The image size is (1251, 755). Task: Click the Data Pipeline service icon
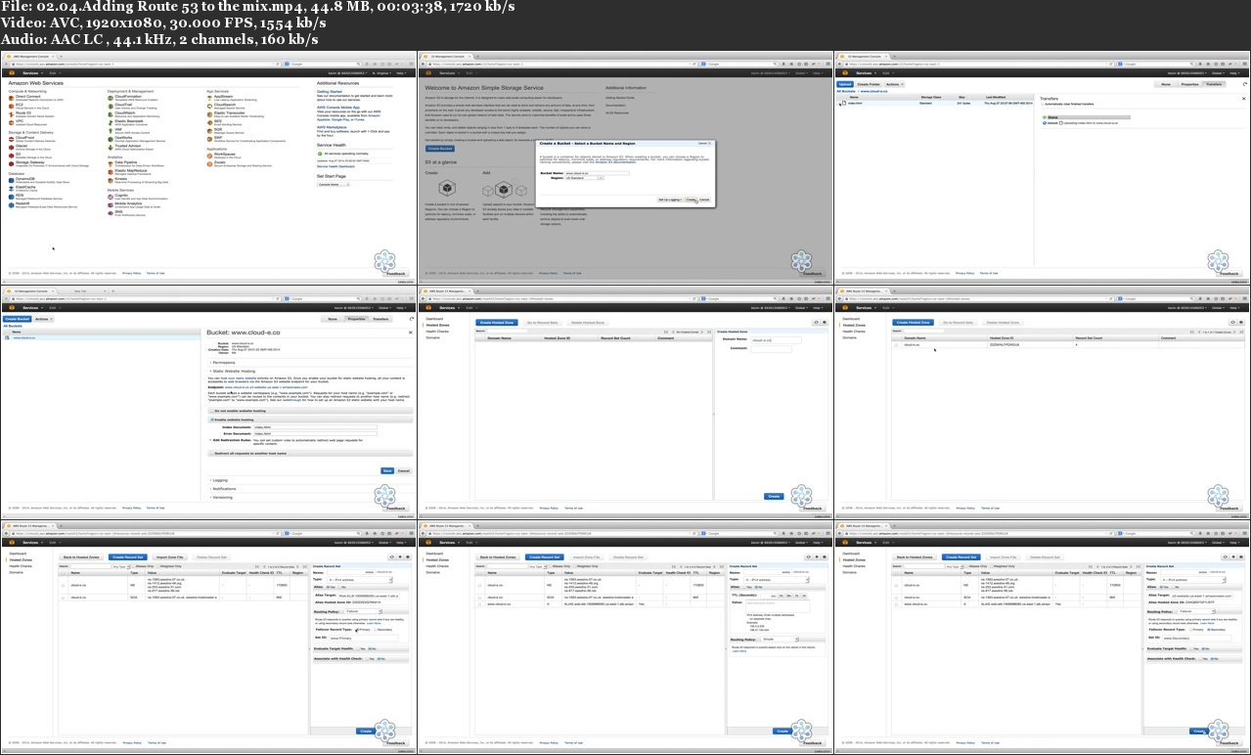tap(111, 164)
